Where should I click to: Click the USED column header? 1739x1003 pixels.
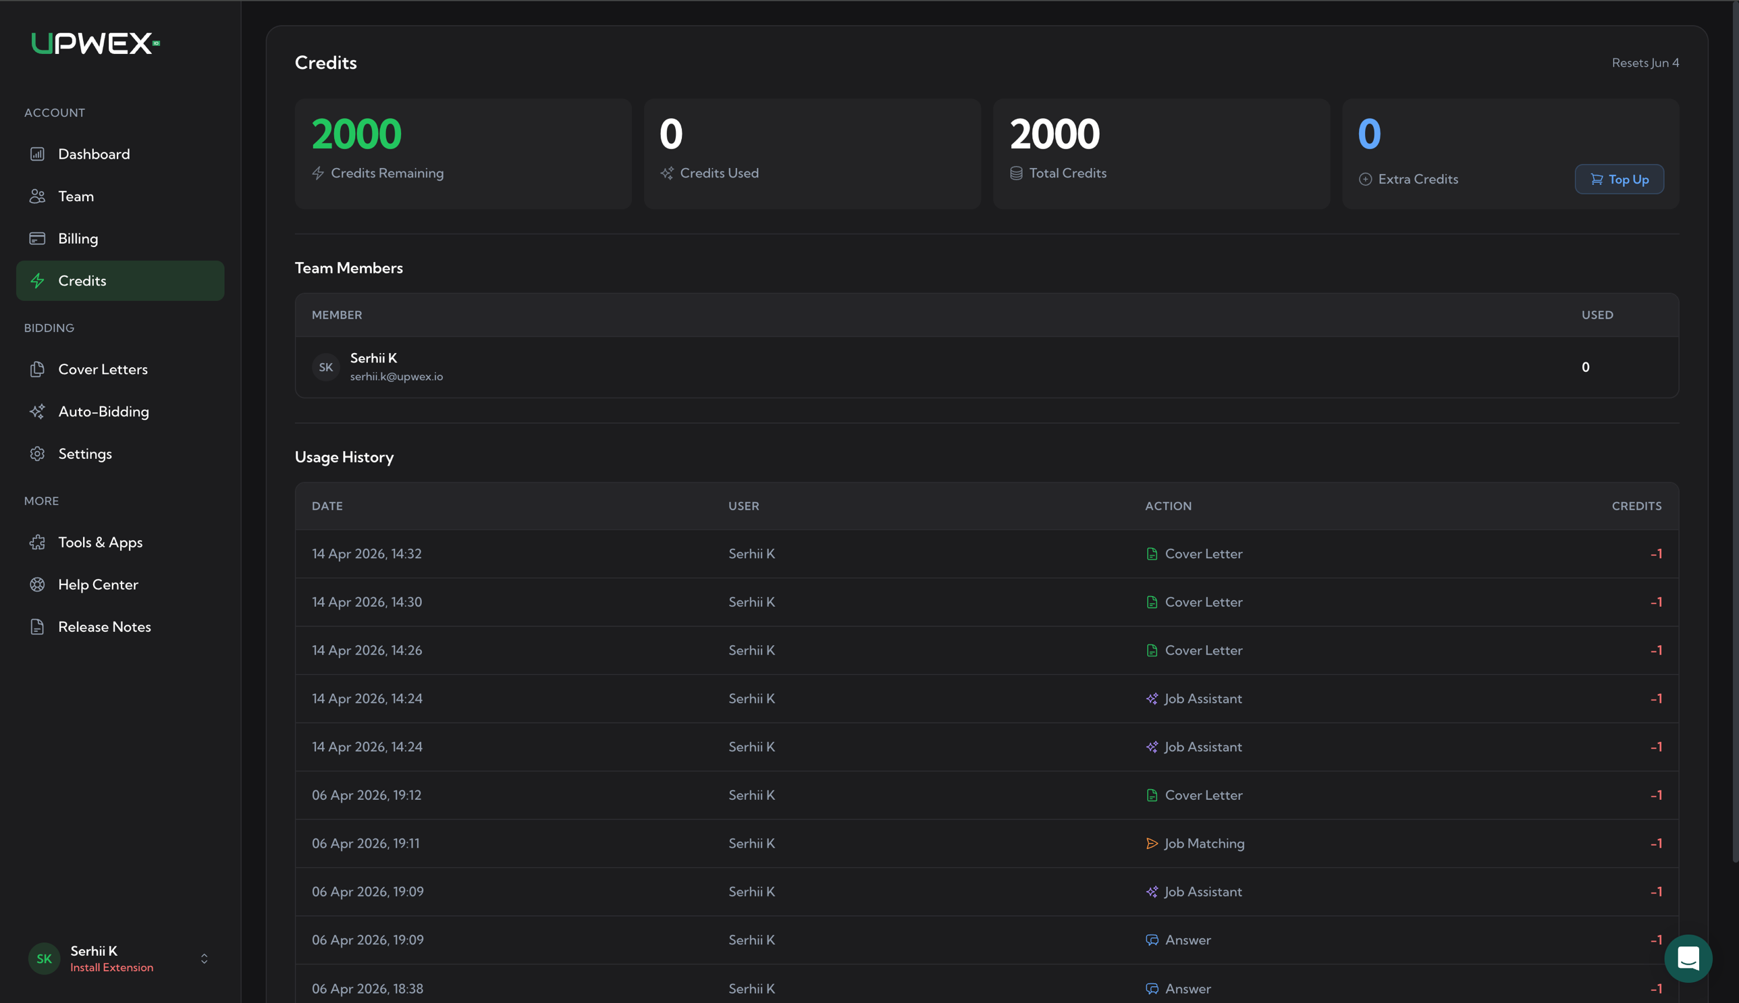(x=1597, y=315)
